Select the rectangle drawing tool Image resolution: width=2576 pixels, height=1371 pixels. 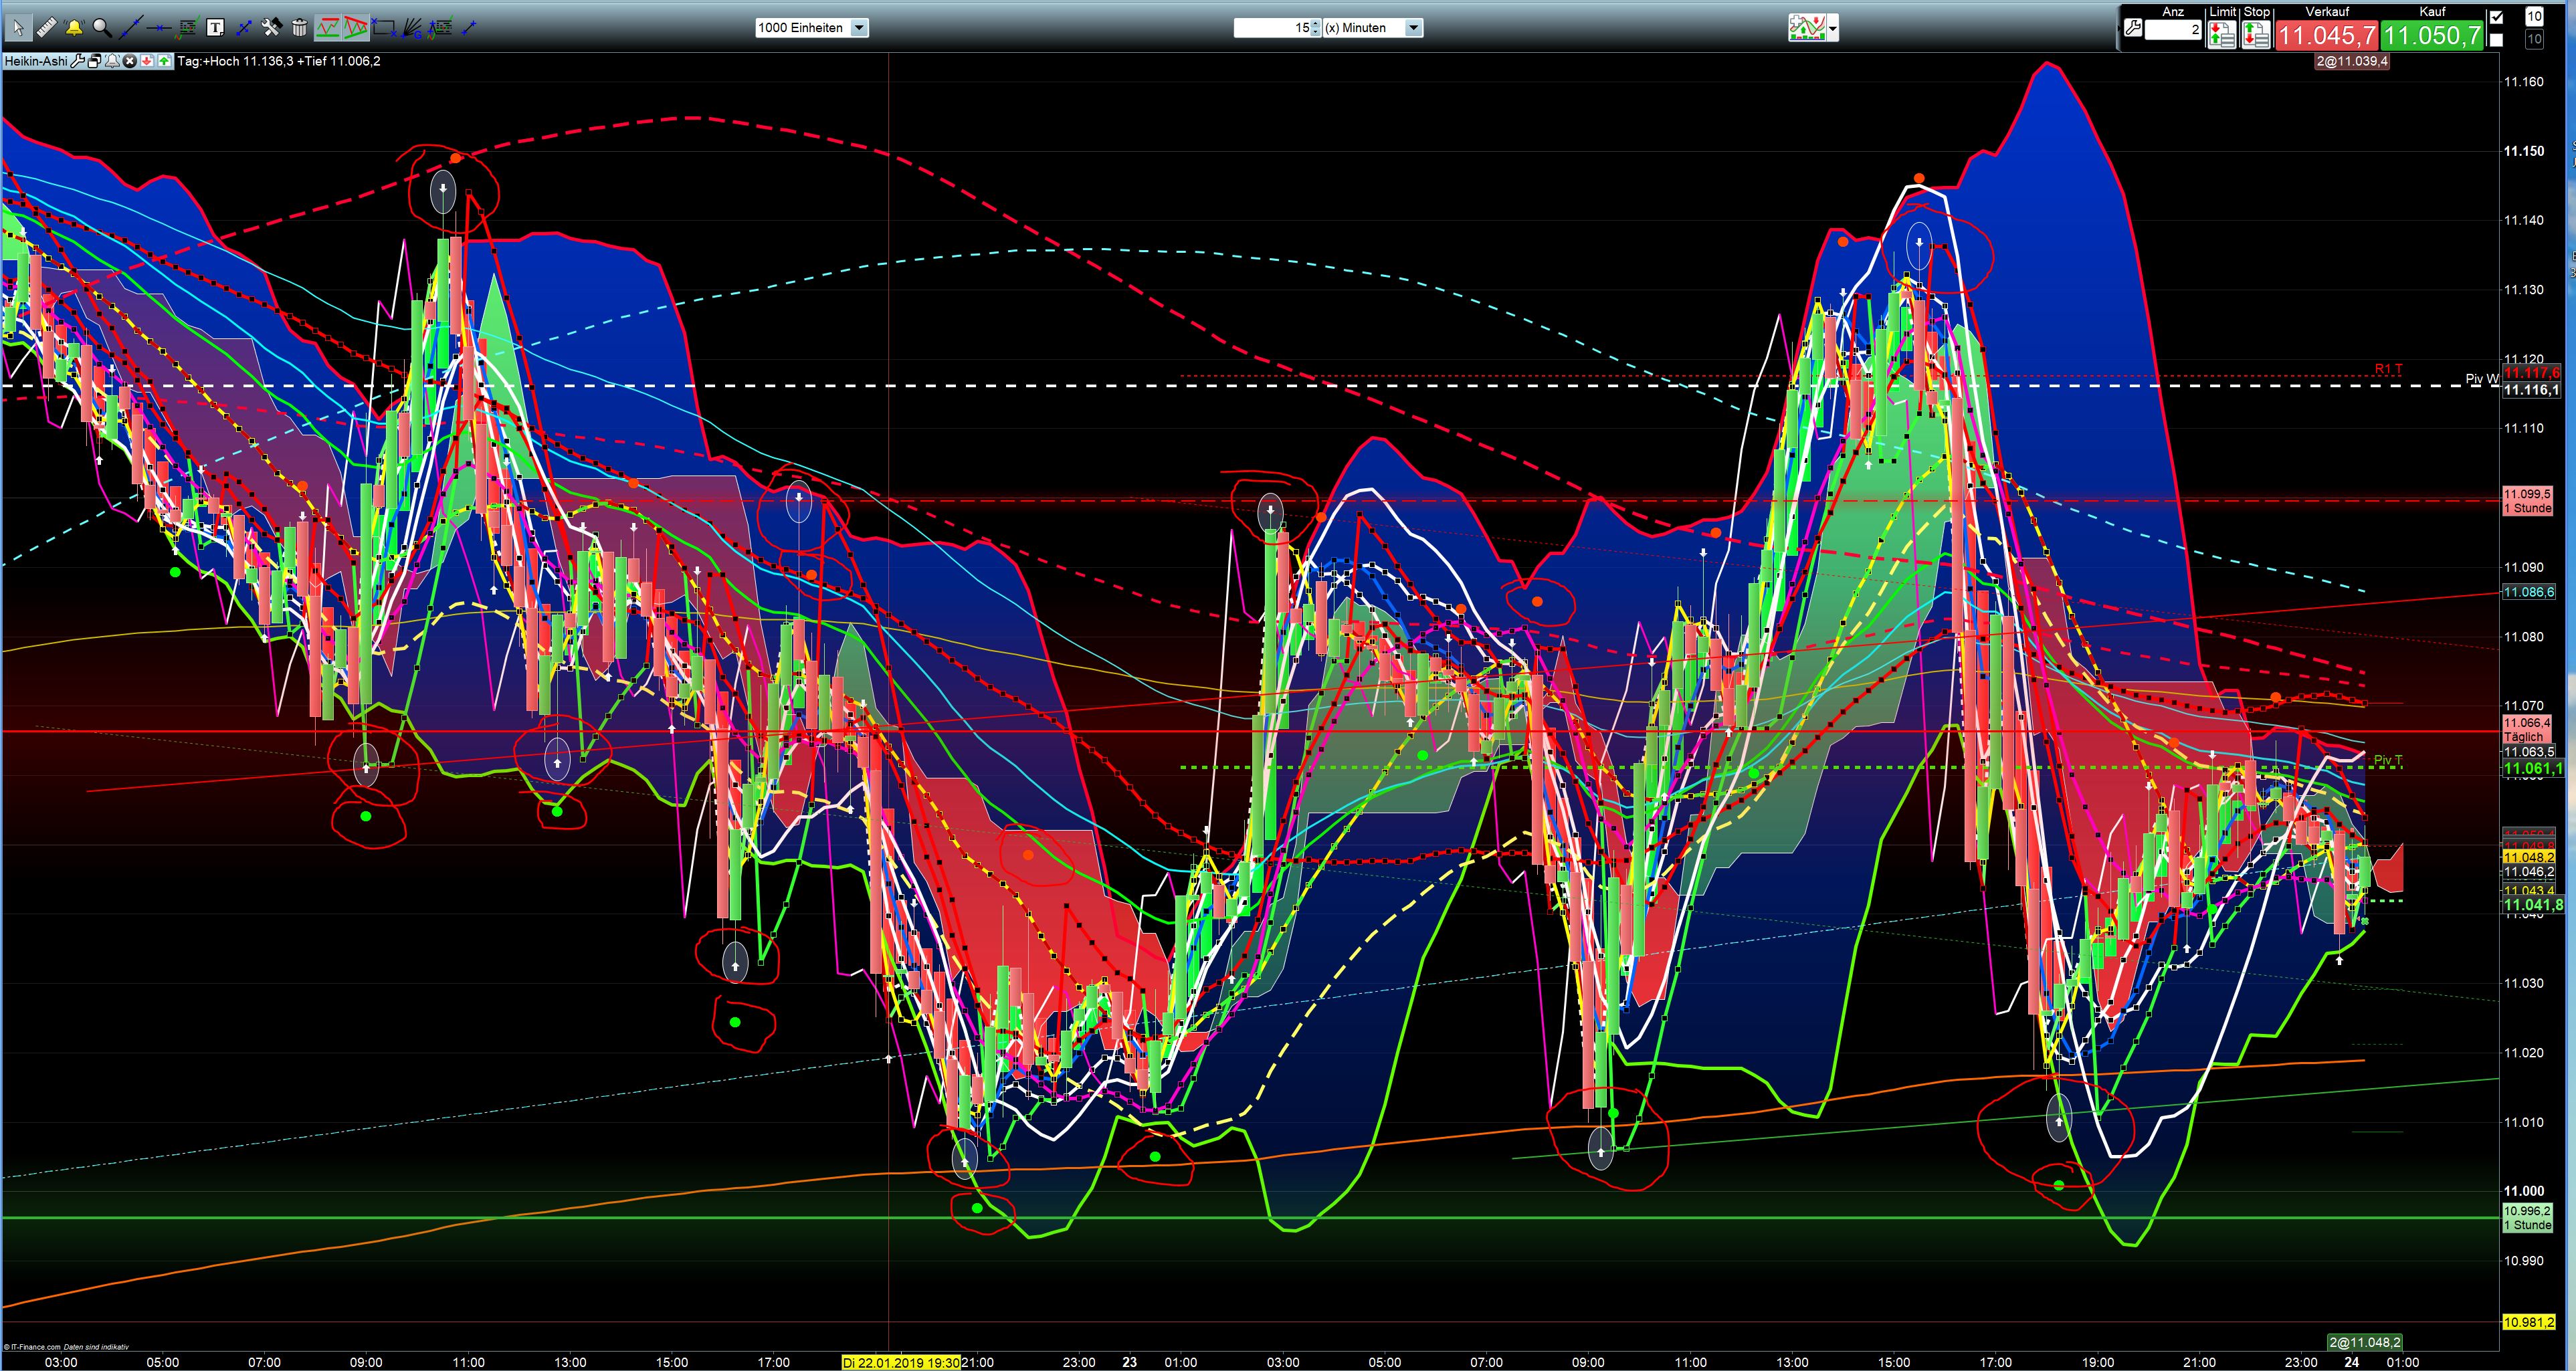tap(383, 28)
